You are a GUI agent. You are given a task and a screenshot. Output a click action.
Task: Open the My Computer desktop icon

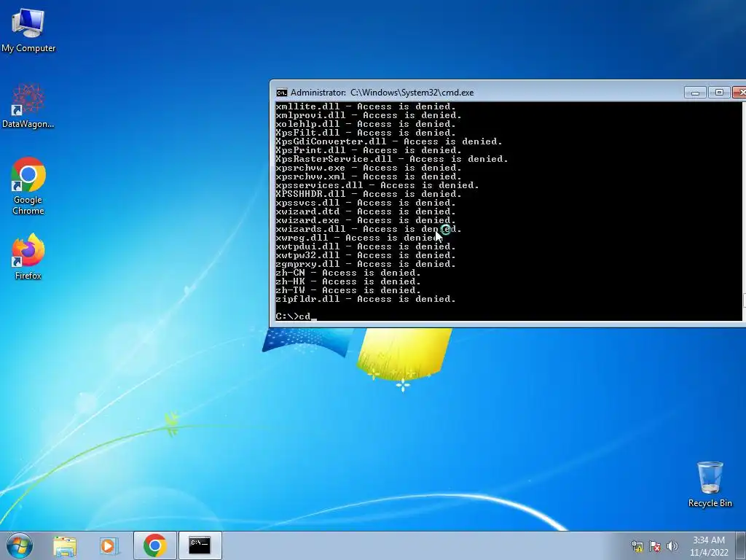28,31
